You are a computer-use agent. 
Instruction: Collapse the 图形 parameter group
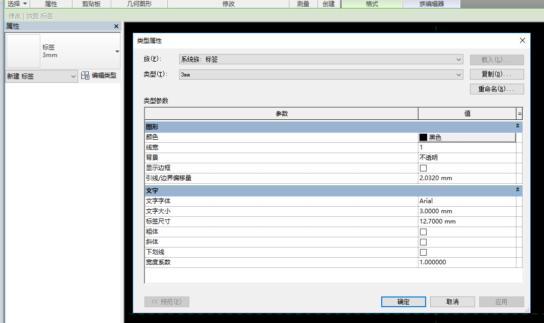(517, 126)
